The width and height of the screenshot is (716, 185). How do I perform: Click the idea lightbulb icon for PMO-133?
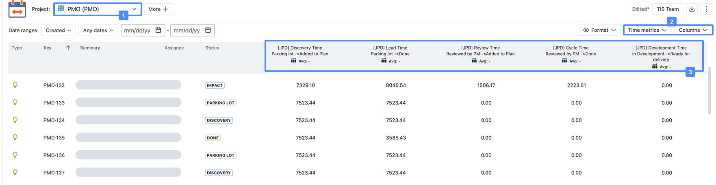point(15,102)
